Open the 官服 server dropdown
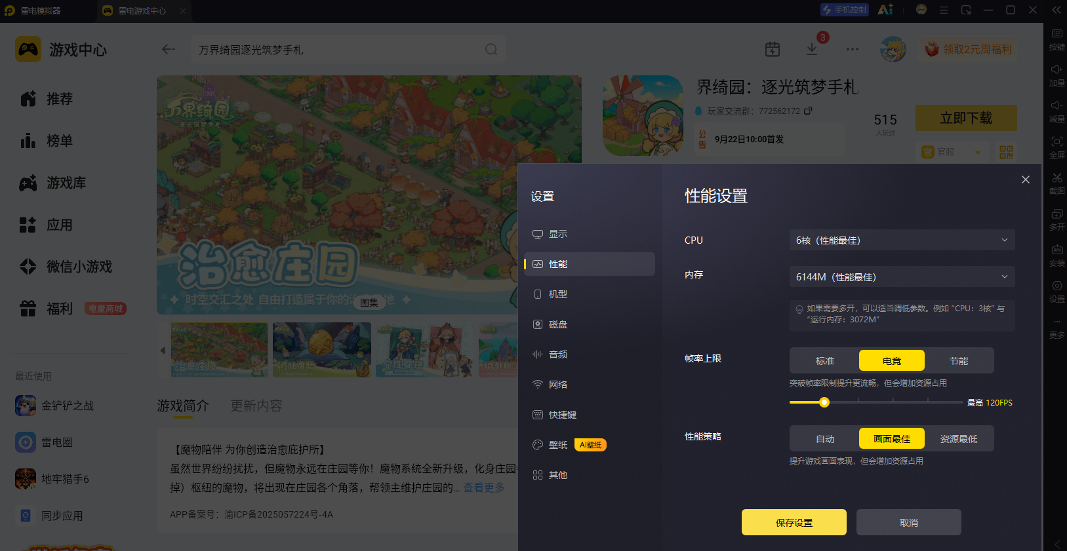The height and width of the screenshot is (551, 1067). [x=951, y=152]
